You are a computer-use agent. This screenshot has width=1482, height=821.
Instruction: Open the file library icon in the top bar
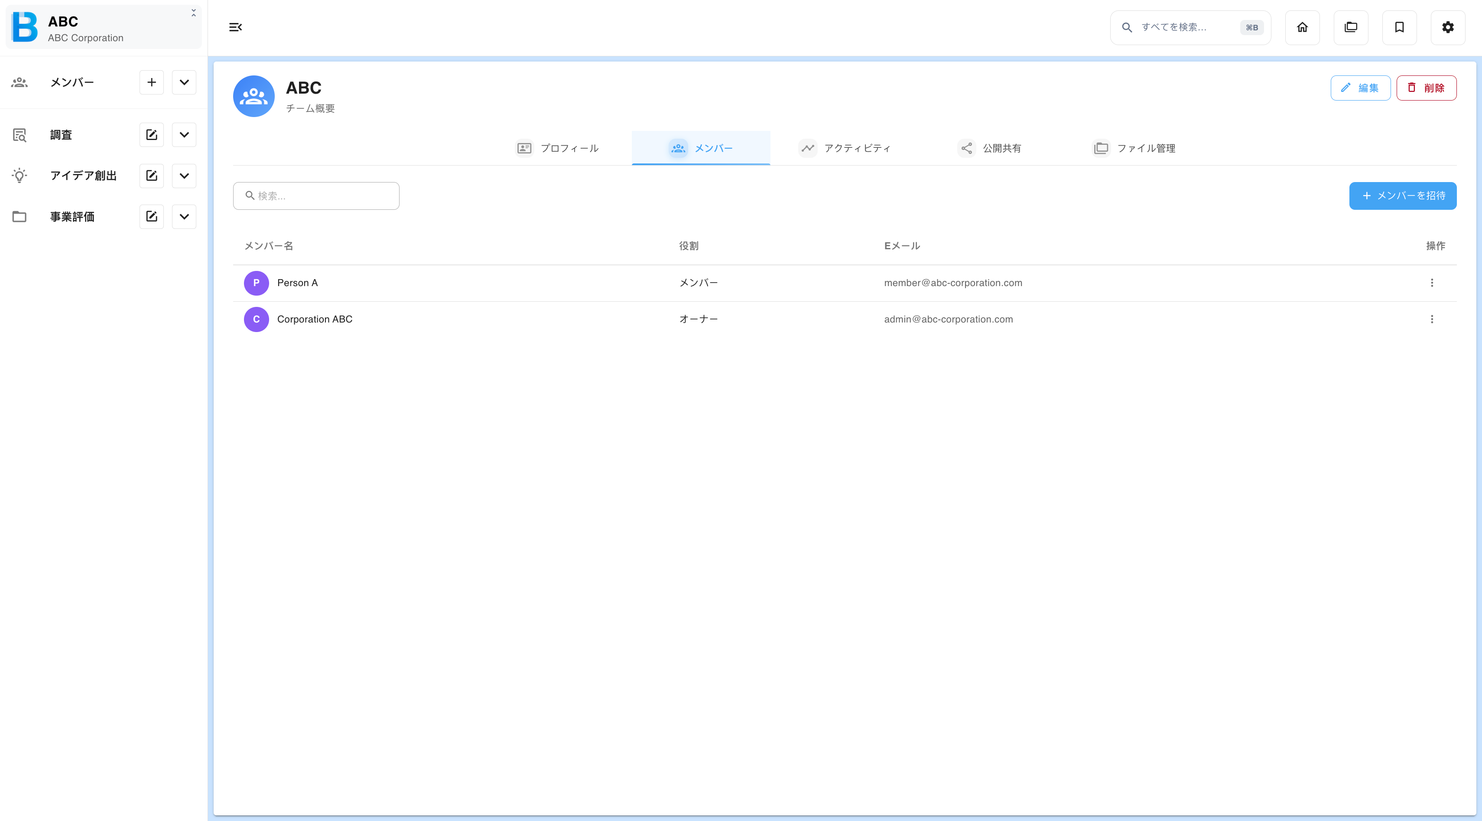(1351, 27)
